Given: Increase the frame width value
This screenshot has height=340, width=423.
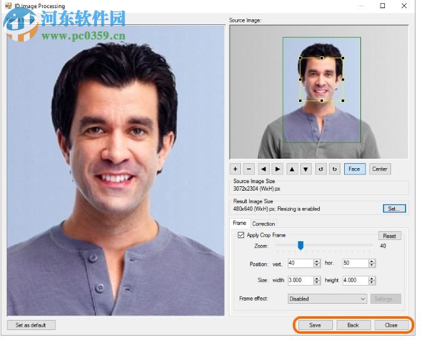Looking at the screenshot, I should click(x=317, y=279).
